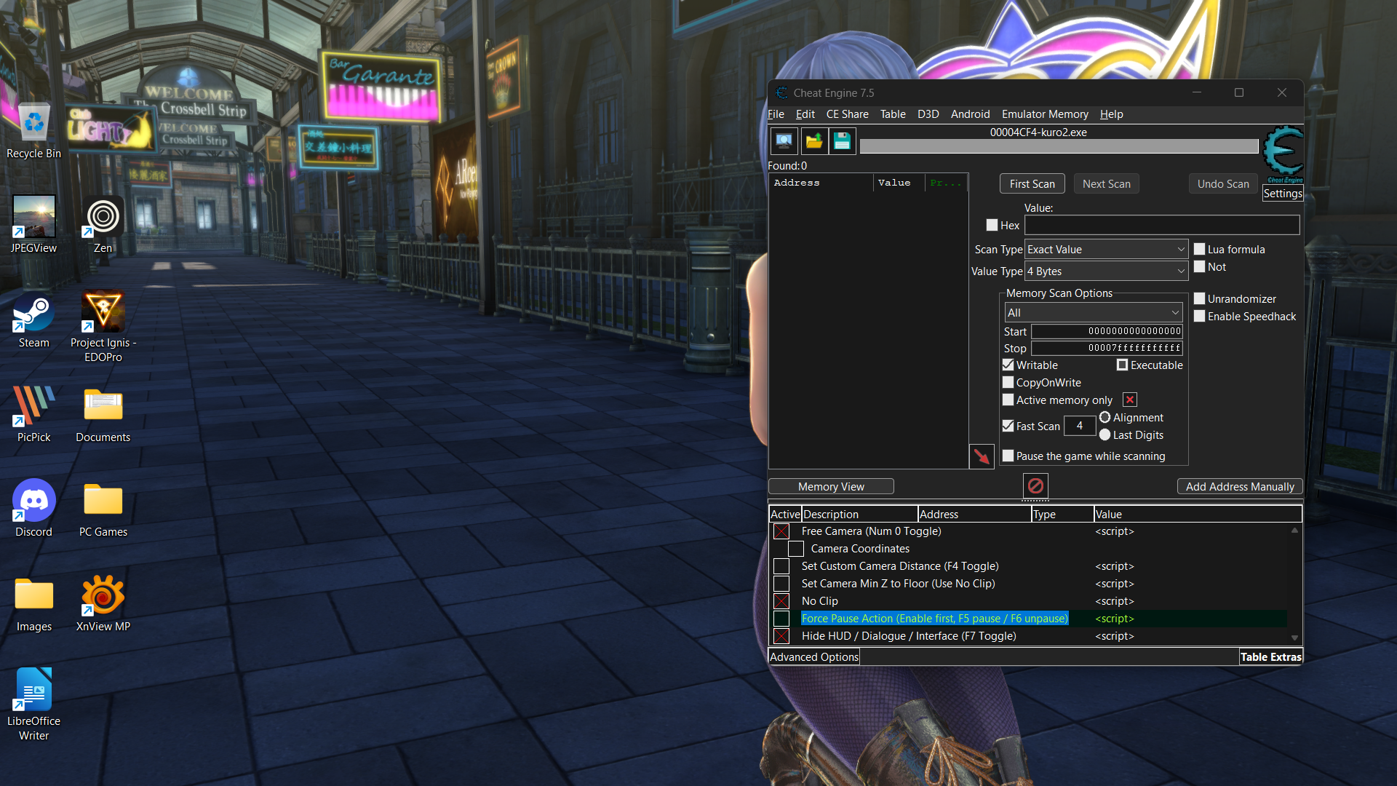Open Cheat Engine Settings
This screenshot has width=1397, height=786.
pos(1283,193)
